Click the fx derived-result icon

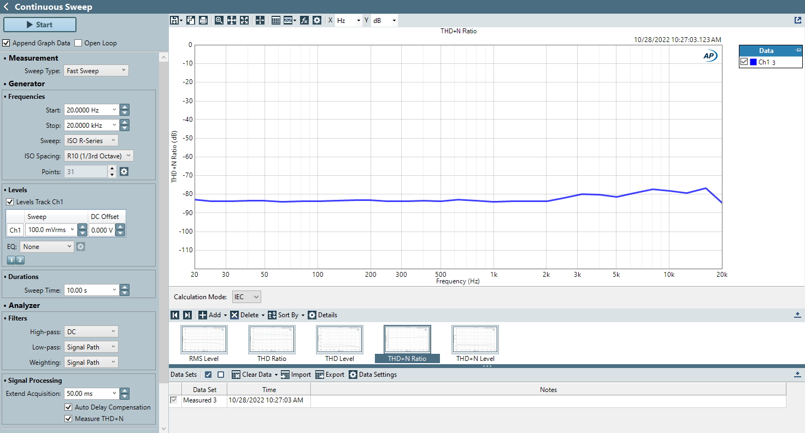[x=304, y=20]
